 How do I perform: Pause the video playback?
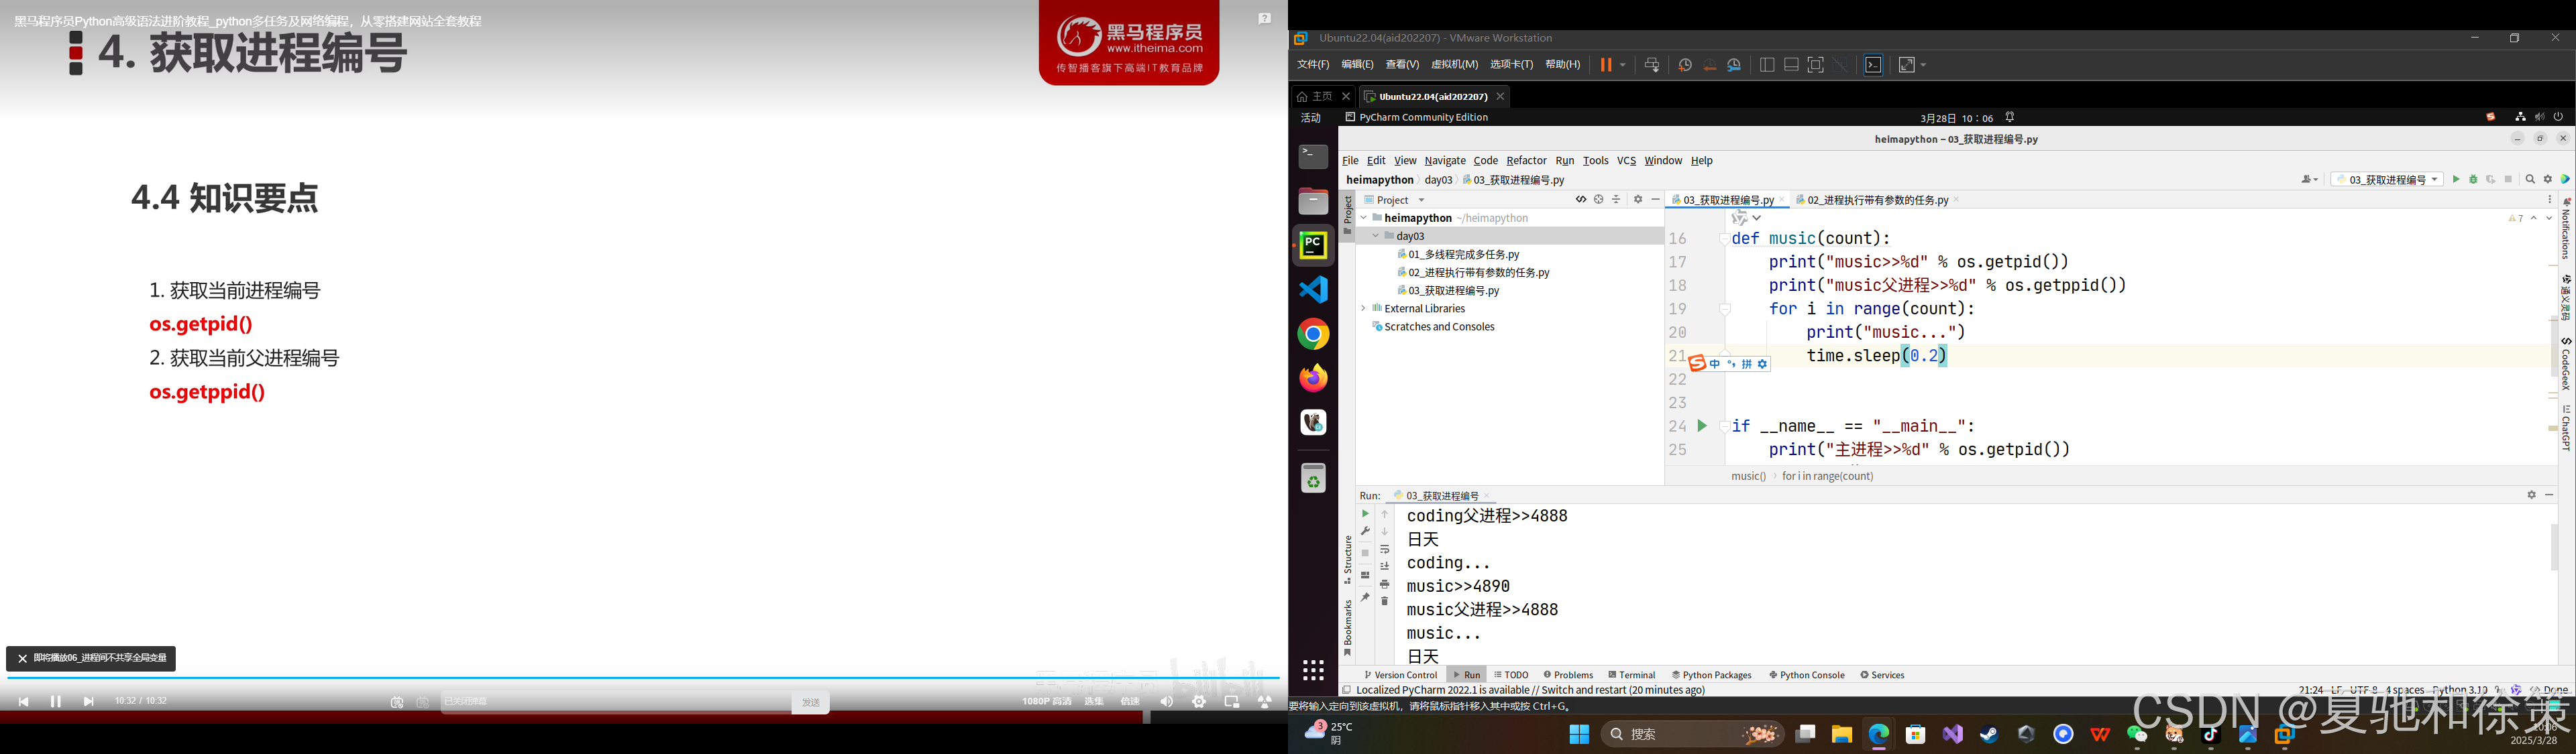pos(56,702)
